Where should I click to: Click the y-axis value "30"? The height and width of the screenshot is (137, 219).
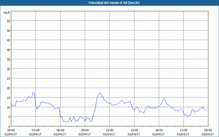coord(8,69)
